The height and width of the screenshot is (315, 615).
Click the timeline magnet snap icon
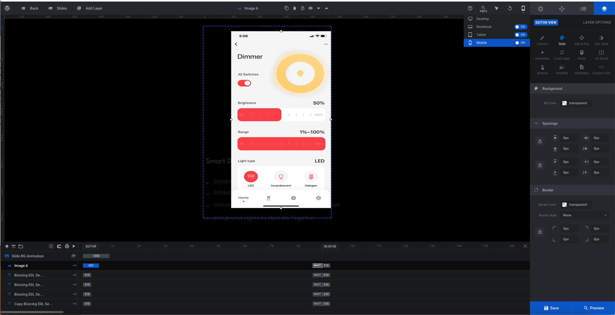coord(59,246)
